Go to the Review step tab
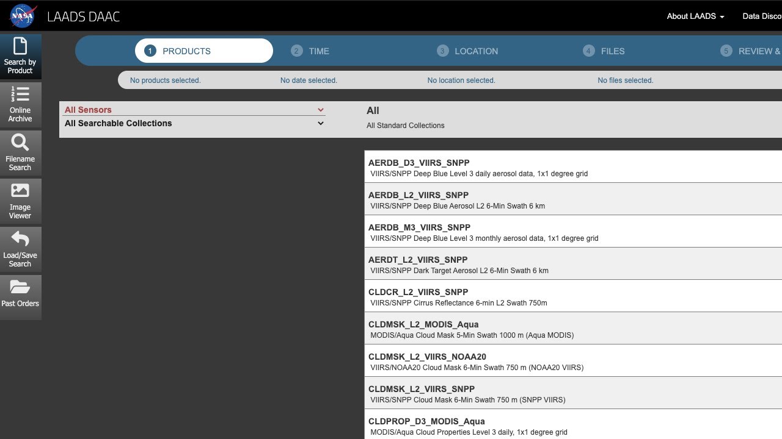 [x=751, y=51]
